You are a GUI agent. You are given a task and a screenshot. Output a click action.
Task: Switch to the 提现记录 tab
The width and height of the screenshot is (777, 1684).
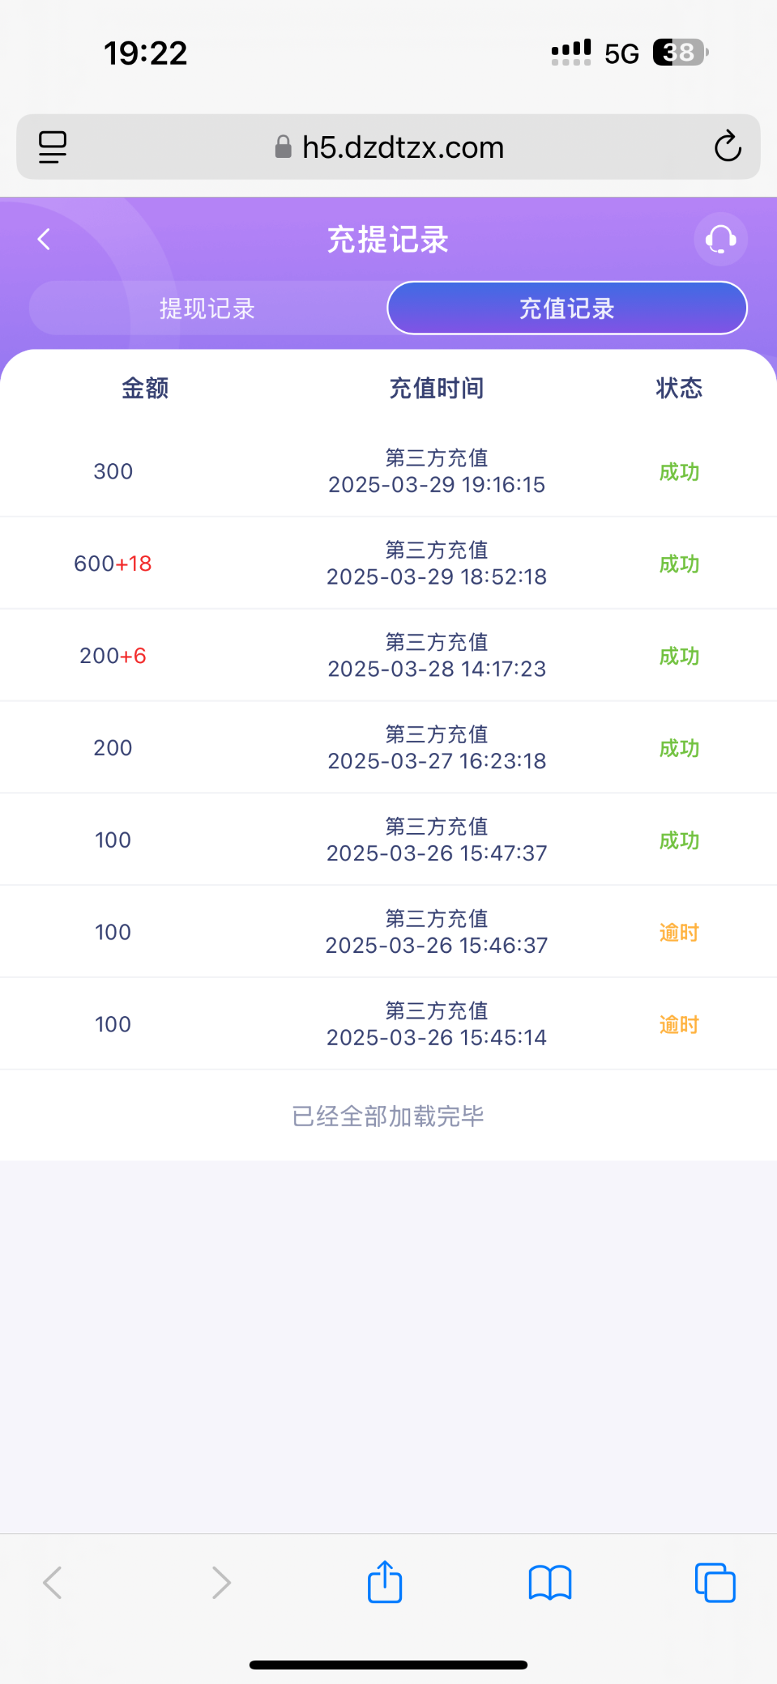(207, 309)
